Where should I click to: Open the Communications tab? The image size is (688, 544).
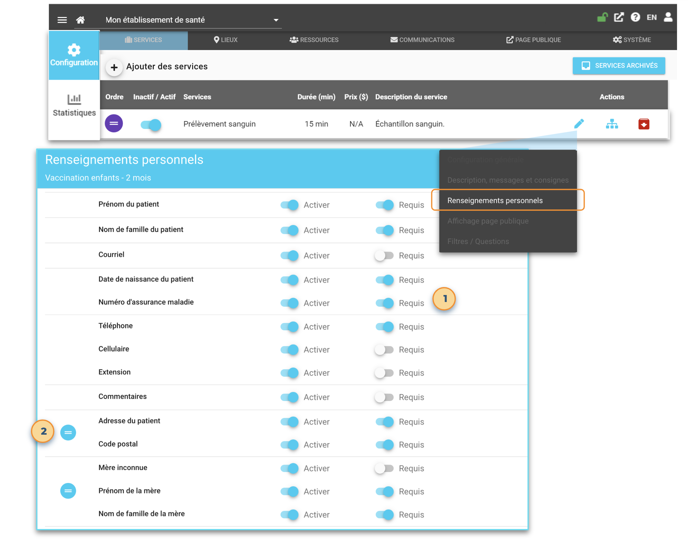click(422, 40)
